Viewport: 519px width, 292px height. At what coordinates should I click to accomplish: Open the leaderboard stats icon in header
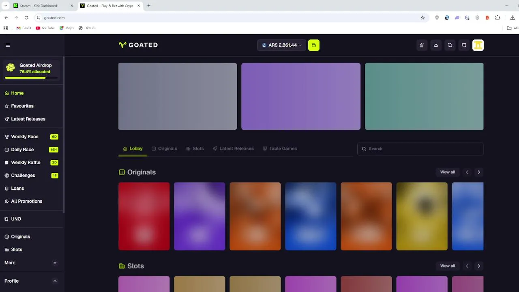[x=422, y=45]
